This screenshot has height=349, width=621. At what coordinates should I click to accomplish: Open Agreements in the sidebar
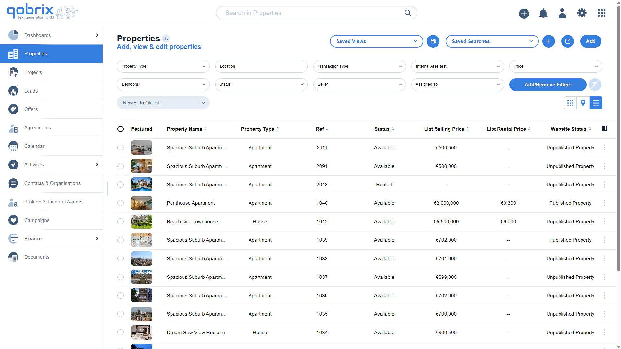click(x=51, y=128)
